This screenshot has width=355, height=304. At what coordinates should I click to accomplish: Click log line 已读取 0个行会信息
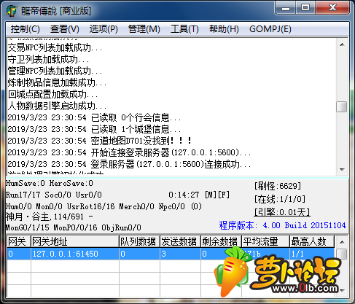(94, 117)
